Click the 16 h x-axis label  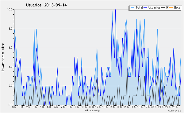[x=126, y=107]
